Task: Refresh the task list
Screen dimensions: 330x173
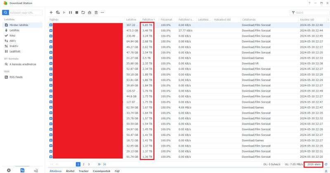Action: pos(326,164)
